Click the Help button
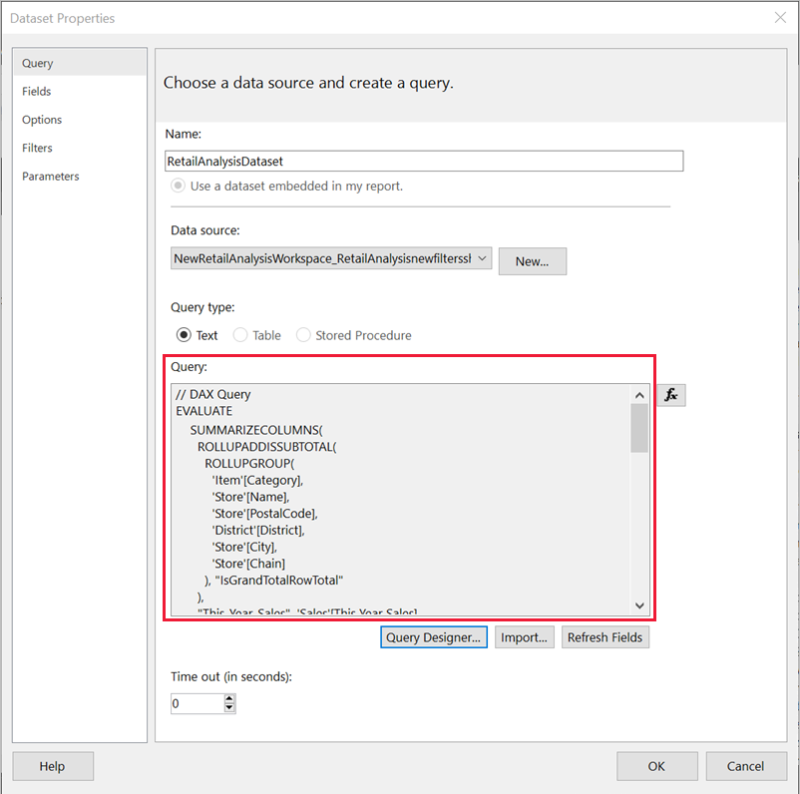 coord(53,766)
